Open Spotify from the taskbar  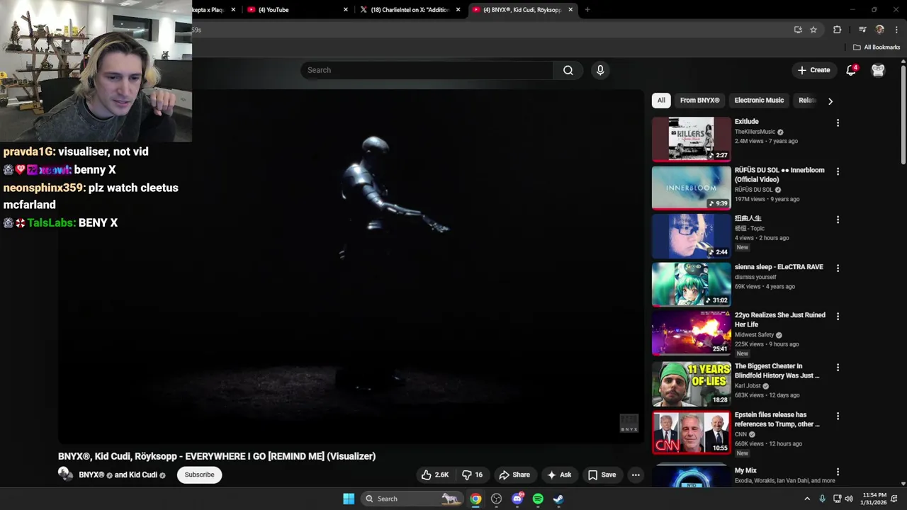click(x=538, y=499)
